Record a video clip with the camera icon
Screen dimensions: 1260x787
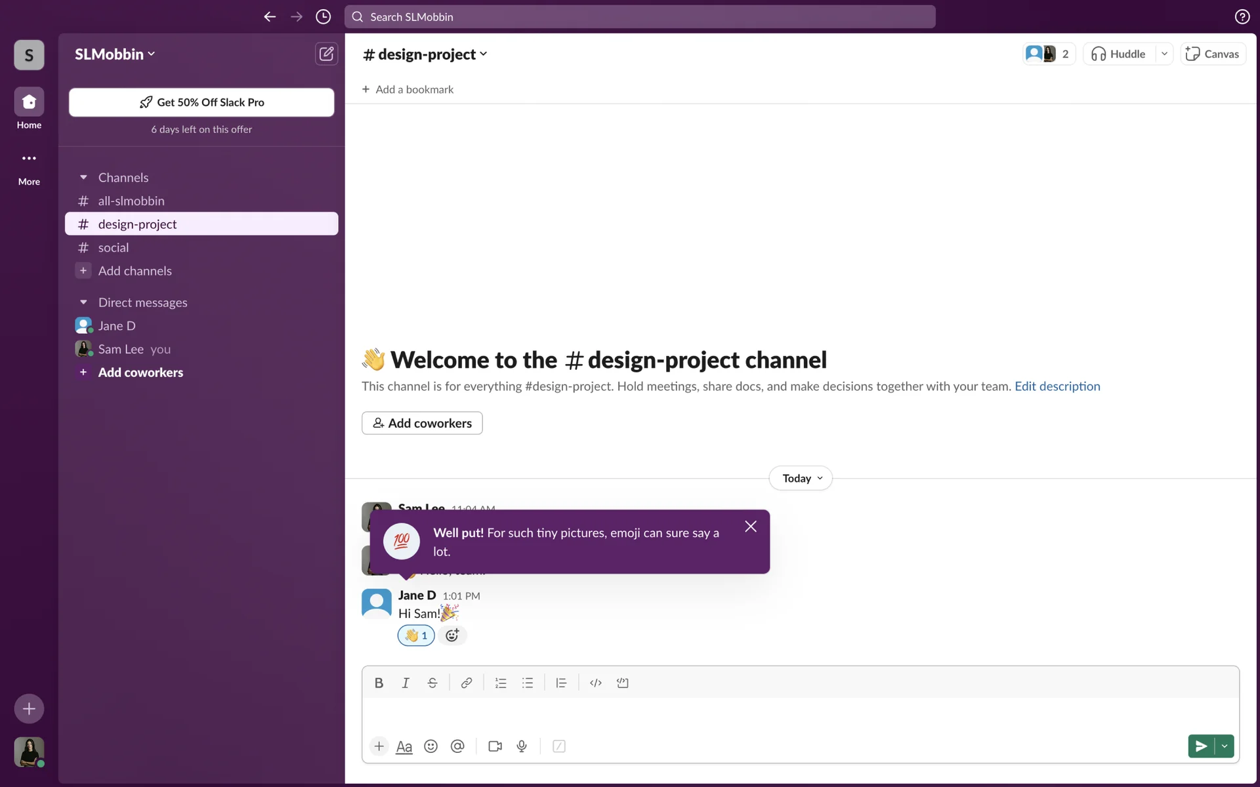coord(495,746)
